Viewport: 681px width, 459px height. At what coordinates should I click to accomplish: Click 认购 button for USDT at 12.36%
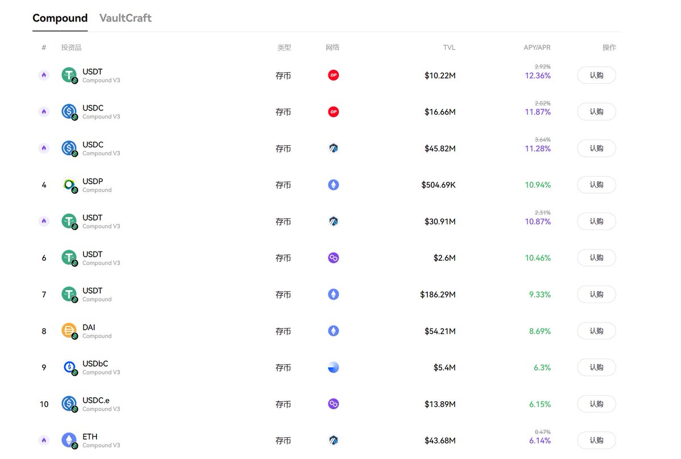596,75
